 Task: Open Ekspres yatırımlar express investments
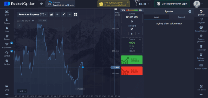[x=201, y=38]
